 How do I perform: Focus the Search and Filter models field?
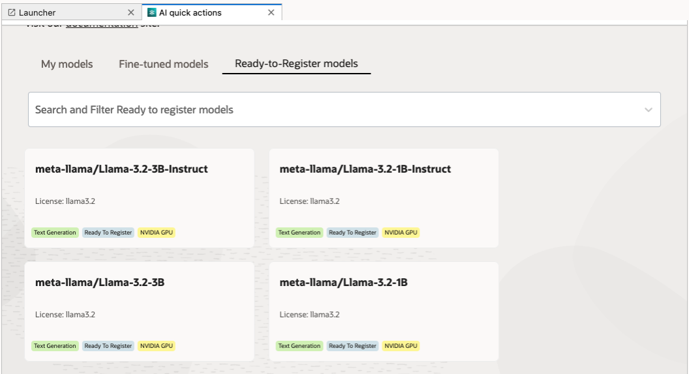tap(326, 109)
